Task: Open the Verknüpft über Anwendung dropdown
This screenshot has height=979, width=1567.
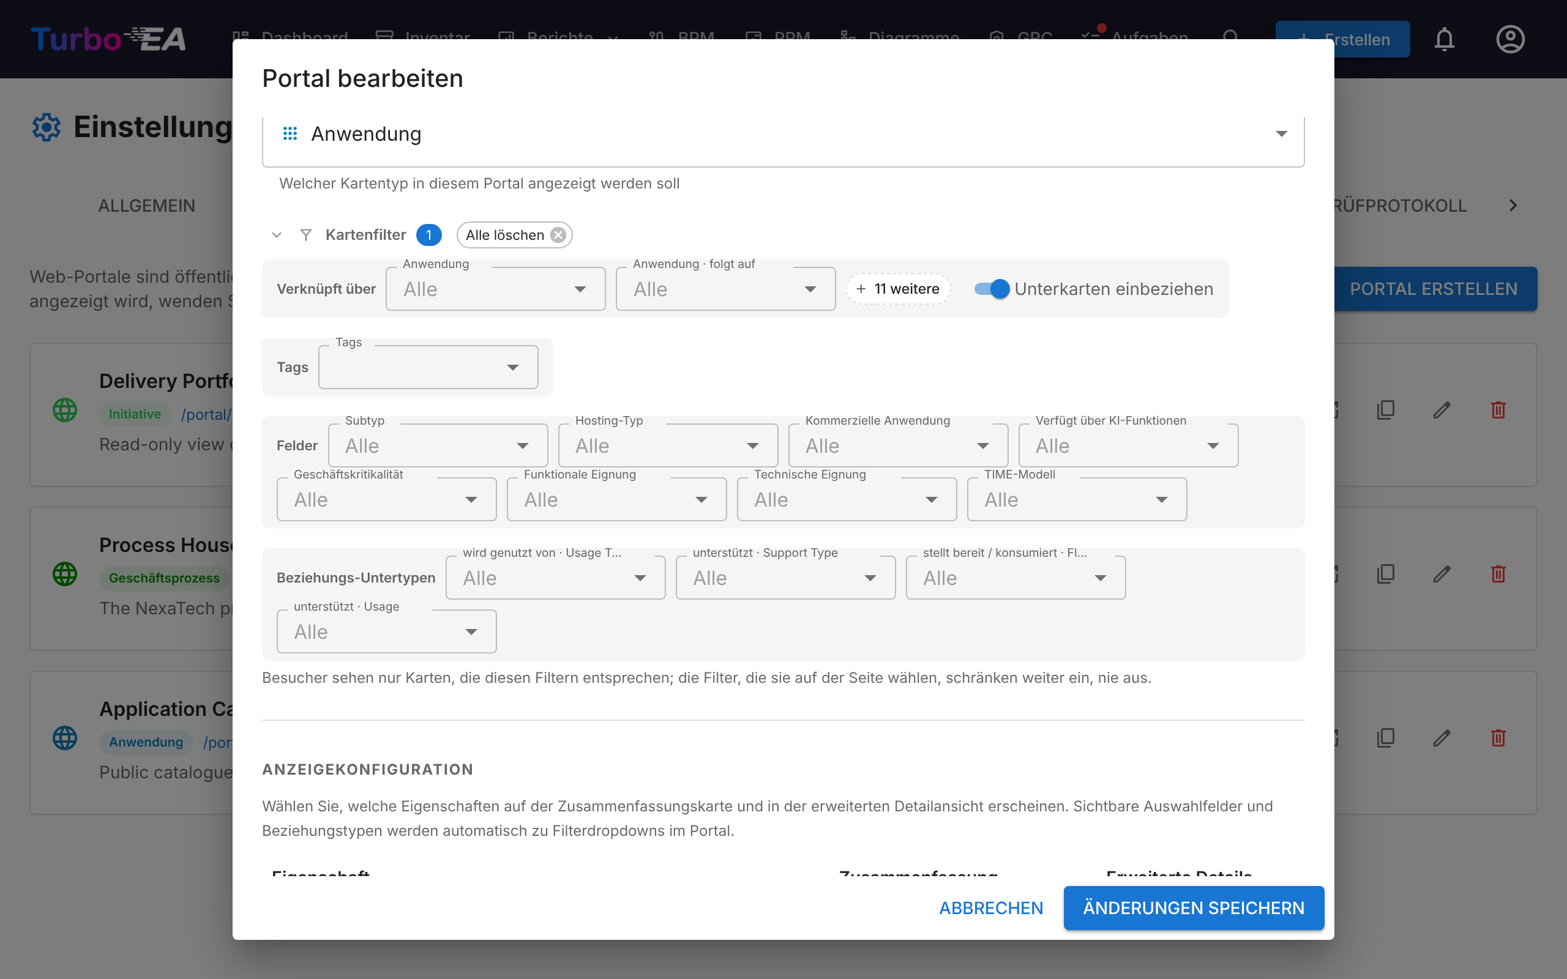Action: (495, 289)
